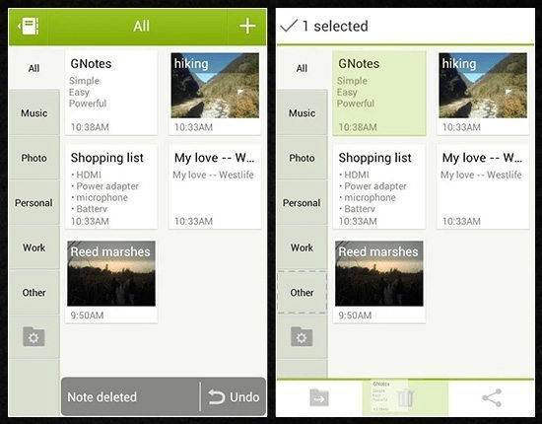The image size is (542, 424).
Task: Click the Undo button in the toast
Action: click(x=234, y=397)
